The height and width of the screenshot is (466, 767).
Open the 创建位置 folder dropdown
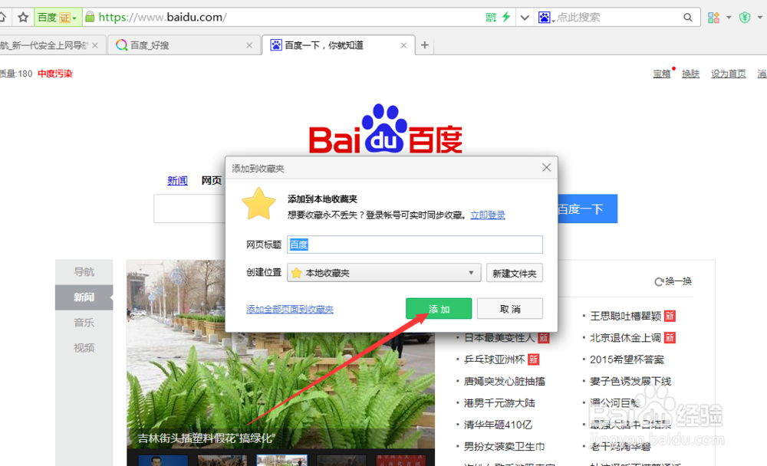pos(384,273)
